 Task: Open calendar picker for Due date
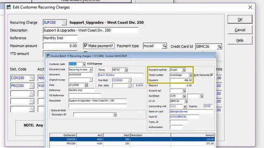[x=130, y=81]
